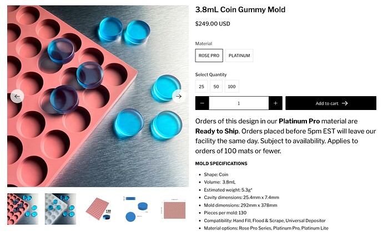Viewport: 383px width, 235px height.
Task: Open second thumbnail showing white mold
Action: (x=61, y=209)
